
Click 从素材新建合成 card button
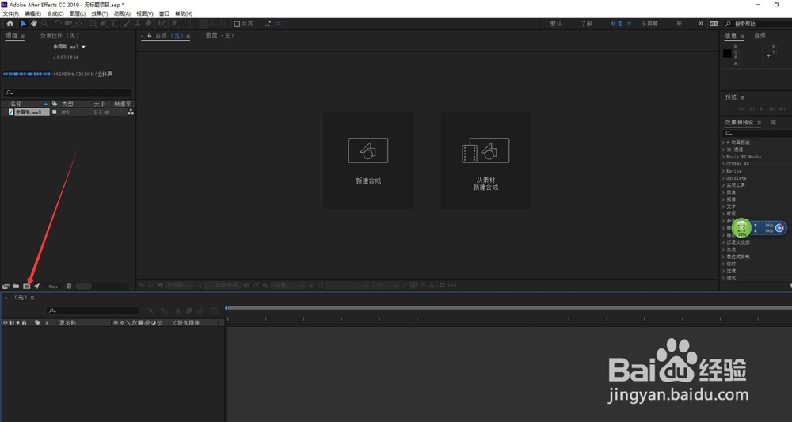pos(486,161)
